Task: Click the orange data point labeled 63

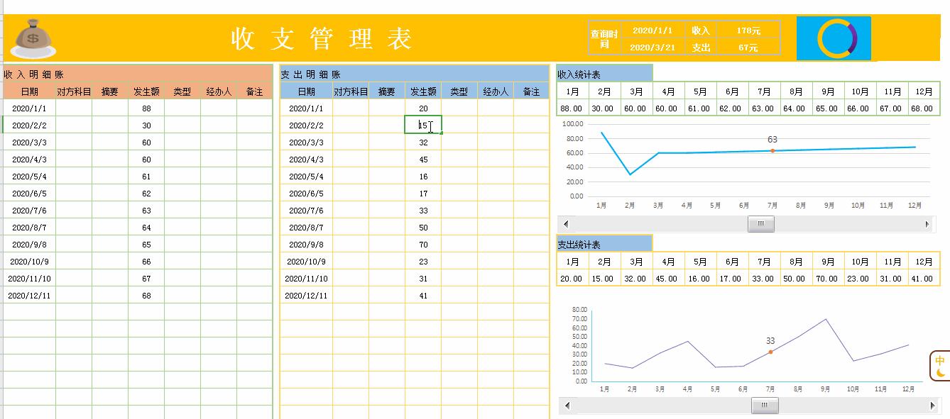Action: [771, 151]
